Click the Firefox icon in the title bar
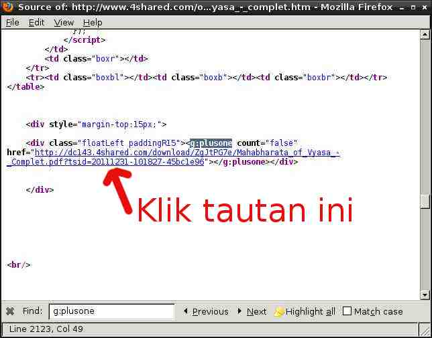Image resolution: width=432 pixels, height=338 pixels. tap(8, 7)
